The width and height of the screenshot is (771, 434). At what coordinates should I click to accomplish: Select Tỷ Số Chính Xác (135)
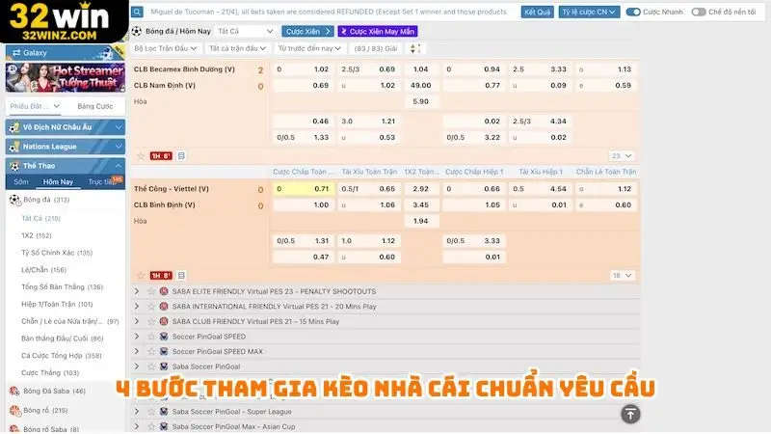point(57,253)
